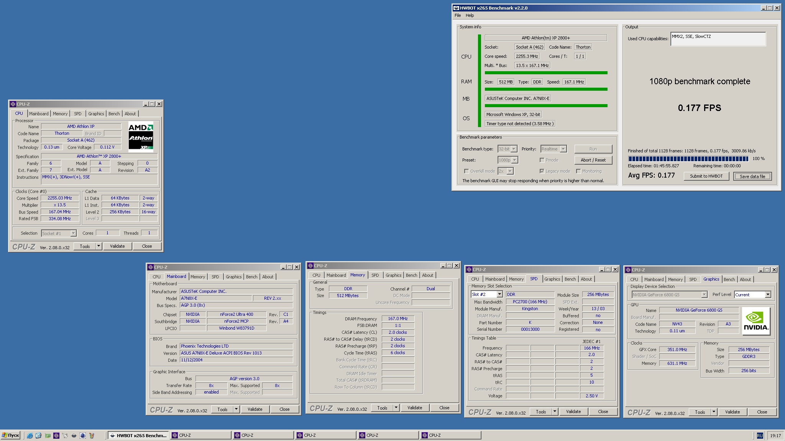Open the blue sphere quick launch icon
The height and width of the screenshot is (441, 785).
(x=83, y=436)
